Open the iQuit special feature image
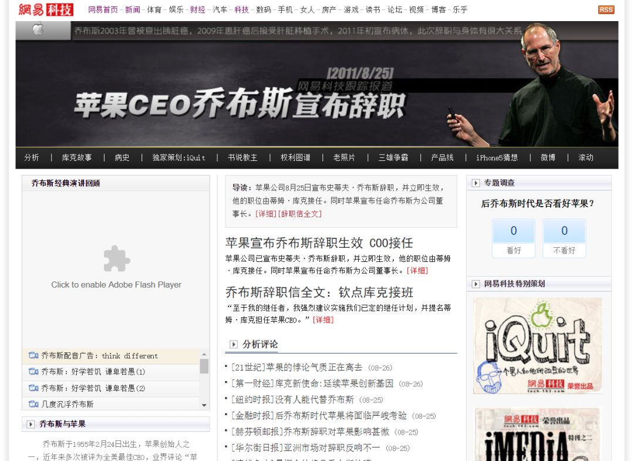 [x=537, y=345]
